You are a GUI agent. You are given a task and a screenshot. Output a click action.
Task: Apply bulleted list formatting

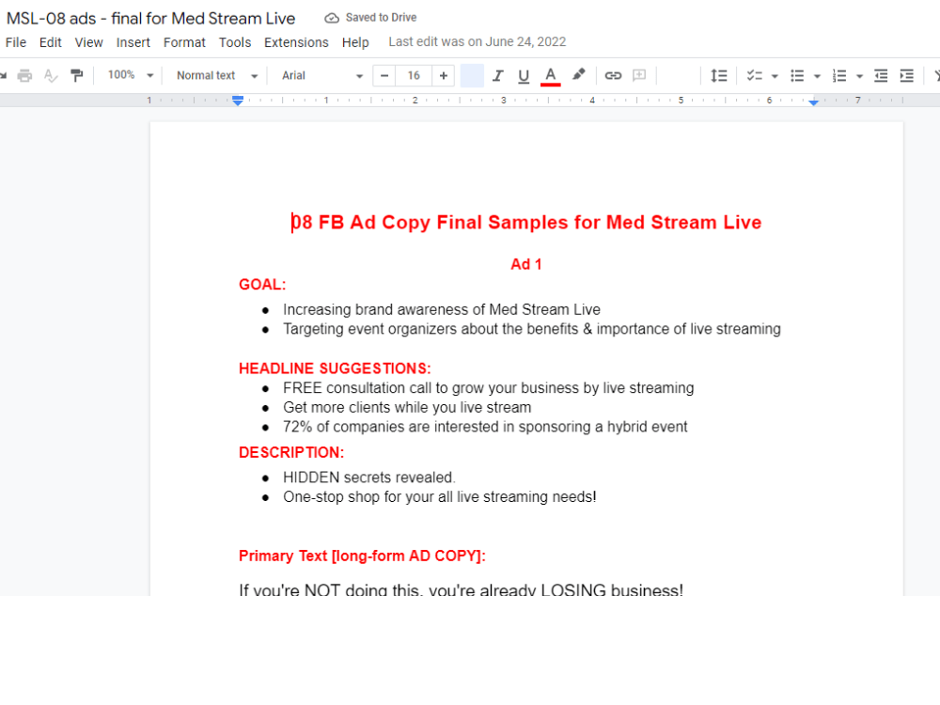tap(797, 75)
